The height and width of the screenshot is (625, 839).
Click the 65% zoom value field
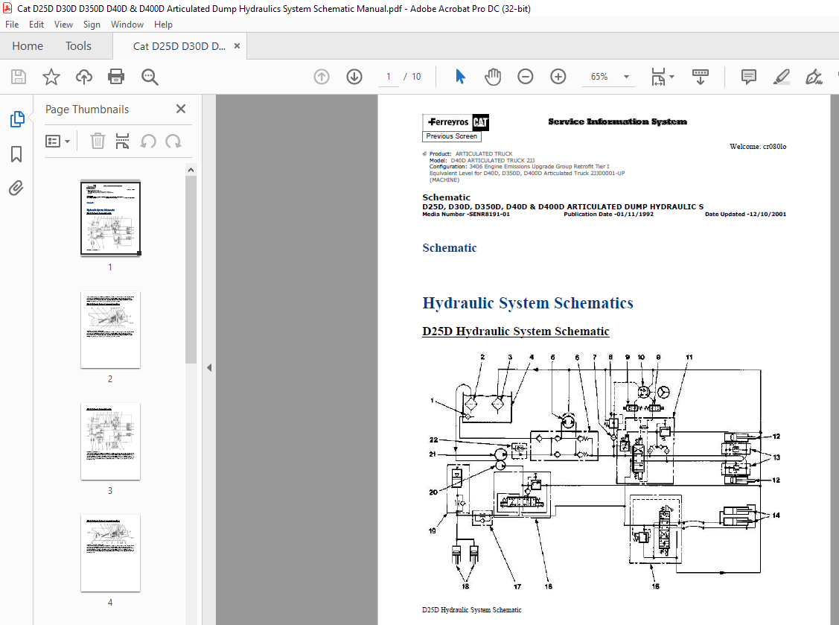(599, 77)
